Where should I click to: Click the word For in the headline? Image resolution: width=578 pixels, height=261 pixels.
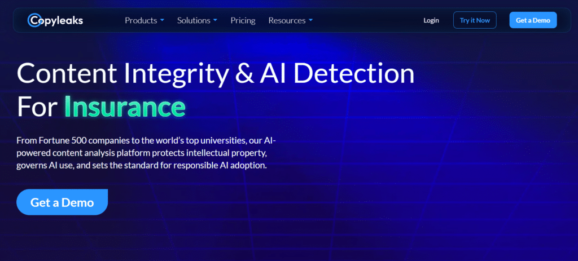tap(37, 105)
